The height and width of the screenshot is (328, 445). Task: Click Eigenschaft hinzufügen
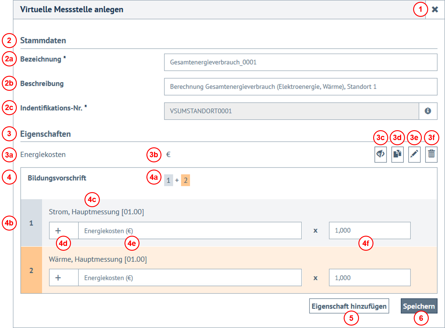click(x=349, y=306)
